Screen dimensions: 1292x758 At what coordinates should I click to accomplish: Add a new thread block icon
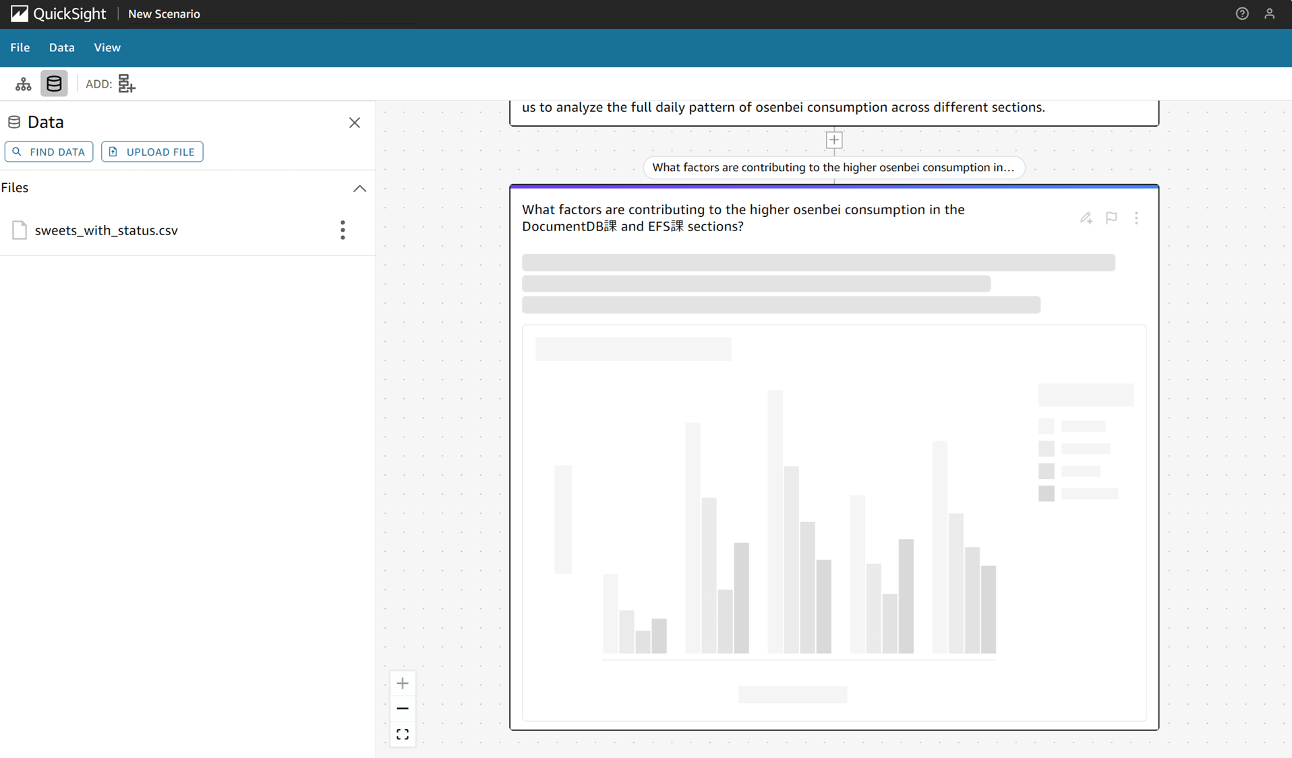(x=127, y=84)
